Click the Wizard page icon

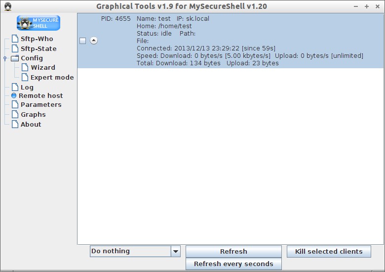(x=25, y=67)
